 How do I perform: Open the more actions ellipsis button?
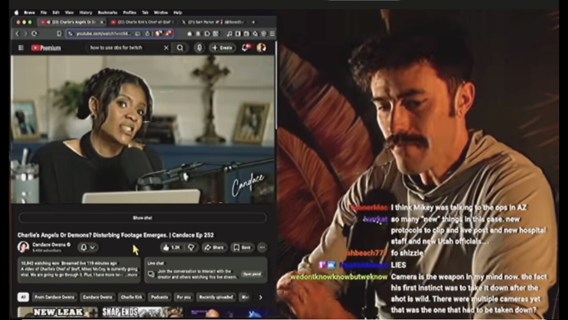tap(262, 248)
